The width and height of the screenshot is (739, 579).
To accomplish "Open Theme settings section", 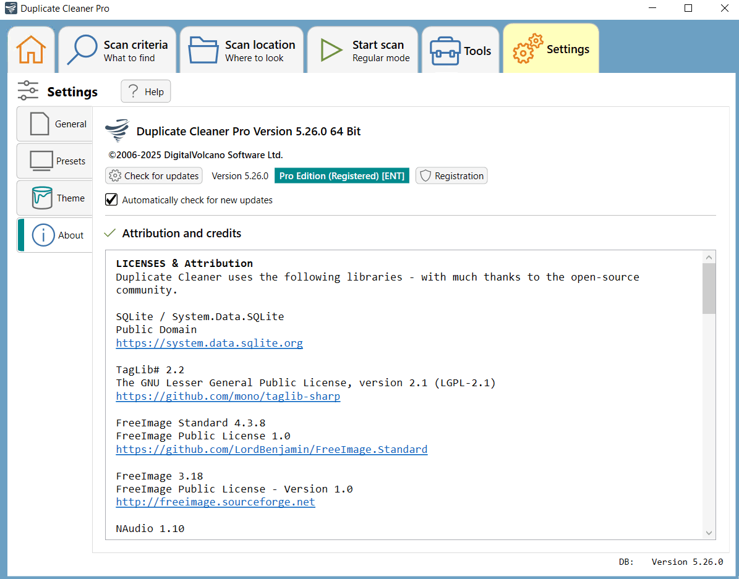I will coord(55,198).
